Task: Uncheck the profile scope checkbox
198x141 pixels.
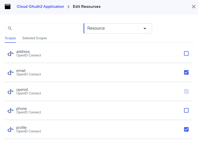Action: [x=186, y=129]
